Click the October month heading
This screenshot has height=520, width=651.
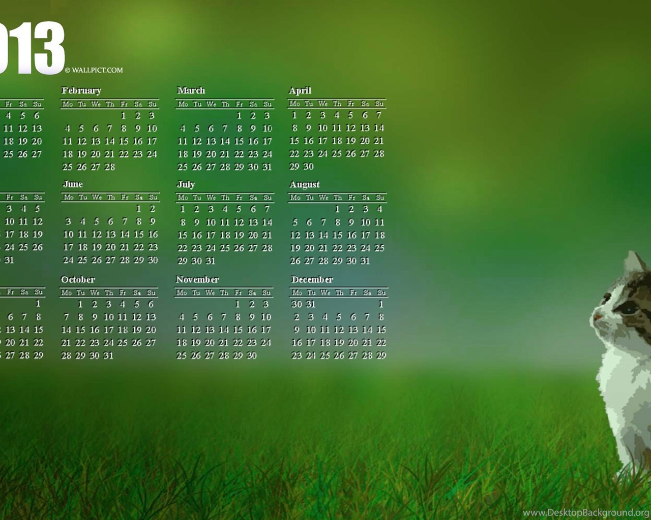tap(78, 280)
